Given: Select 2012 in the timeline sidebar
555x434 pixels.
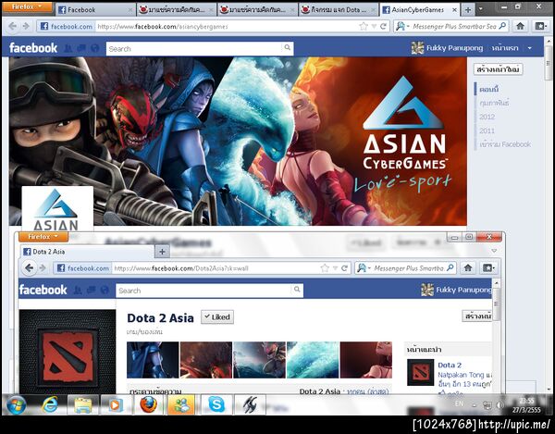Looking at the screenshot, I should 487,117.
